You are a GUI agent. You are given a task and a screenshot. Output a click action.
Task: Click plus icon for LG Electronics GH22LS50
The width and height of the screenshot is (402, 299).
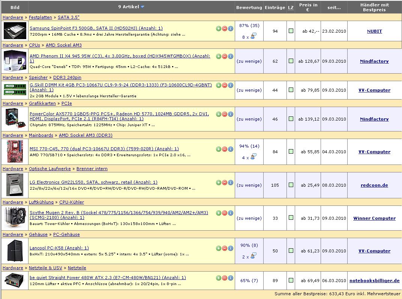point(218,183)
